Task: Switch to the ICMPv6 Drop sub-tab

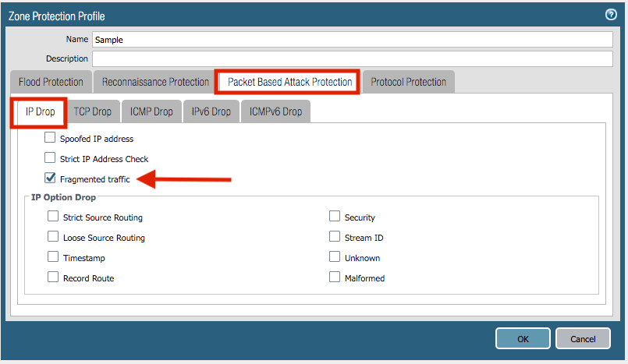Action: click(x=275, y=111)
